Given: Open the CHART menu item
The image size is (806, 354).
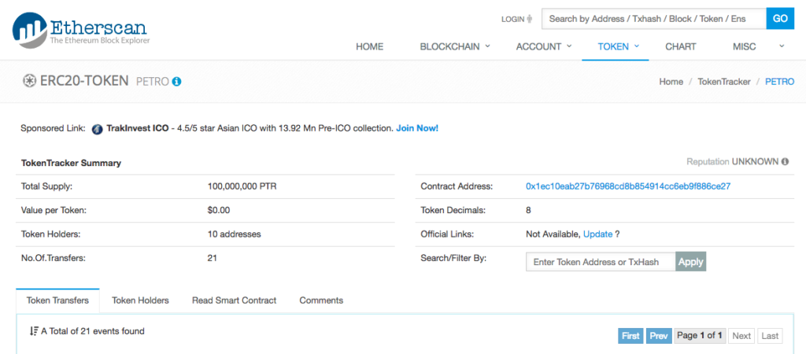Looking at the screenshot, I should [681, 46].
